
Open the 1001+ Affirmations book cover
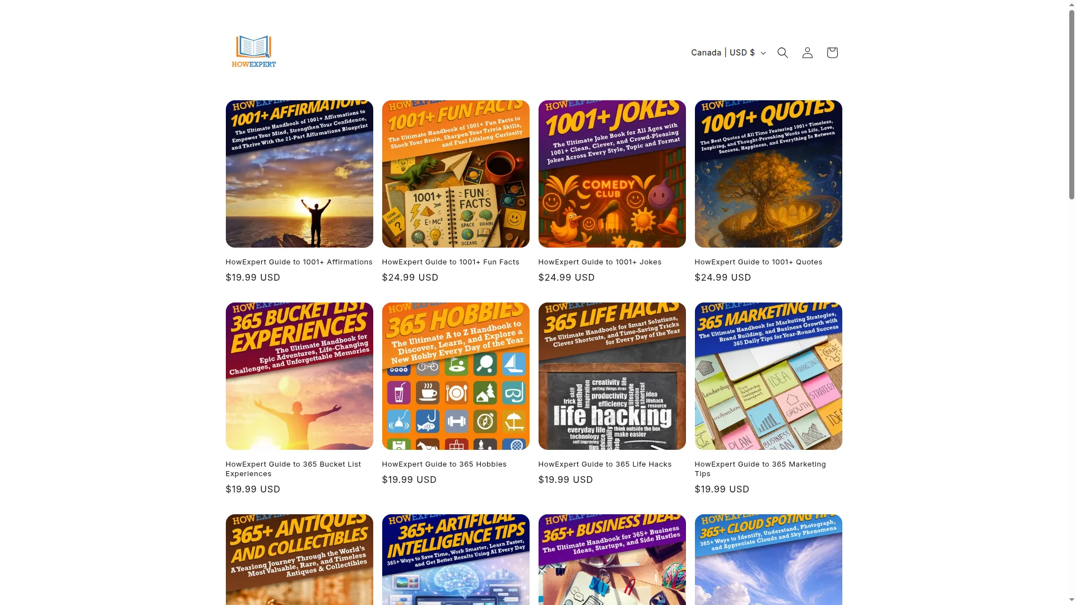[x=299, y=174]
